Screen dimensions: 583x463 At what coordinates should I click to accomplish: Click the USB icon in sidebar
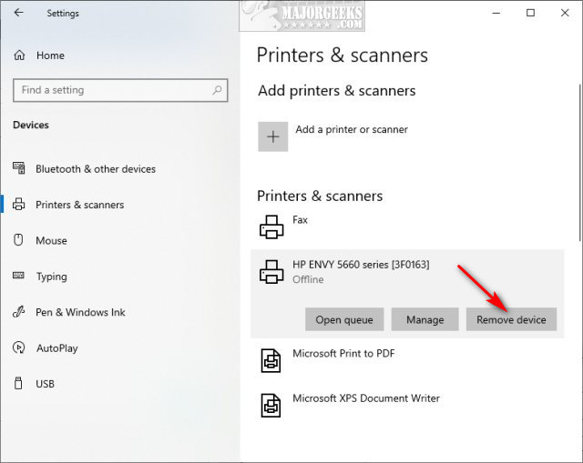[x=19, y=384]
